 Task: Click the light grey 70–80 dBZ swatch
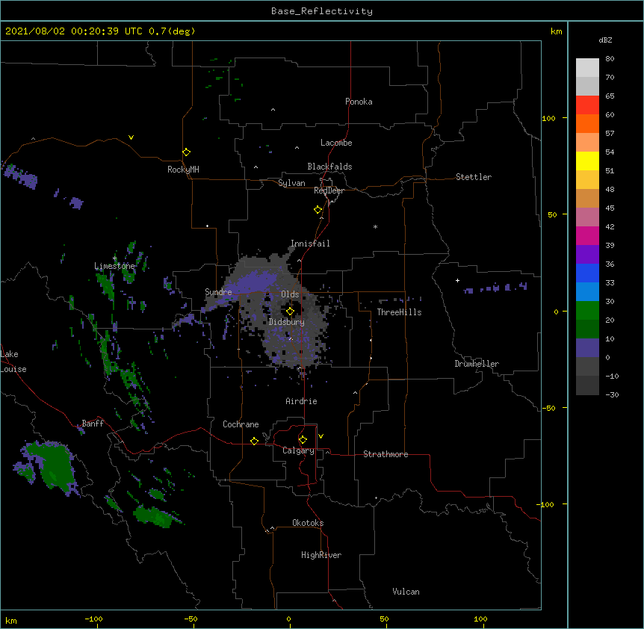(587, 68)
